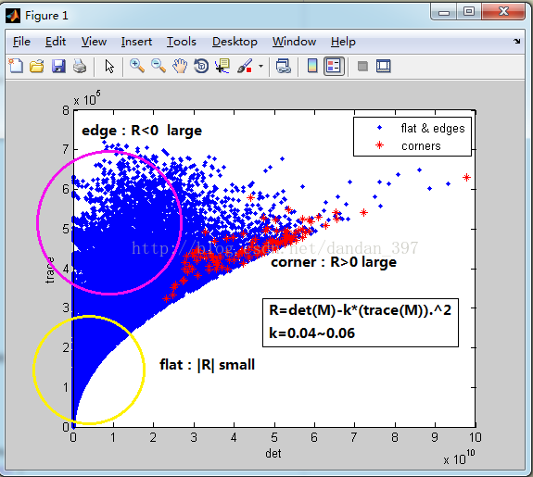Open the View menu
The image size is (533, 477).
[94, 42]
